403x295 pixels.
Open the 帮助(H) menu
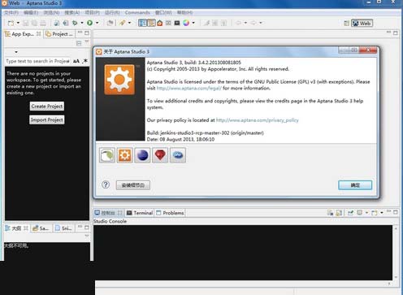[184, 13]
